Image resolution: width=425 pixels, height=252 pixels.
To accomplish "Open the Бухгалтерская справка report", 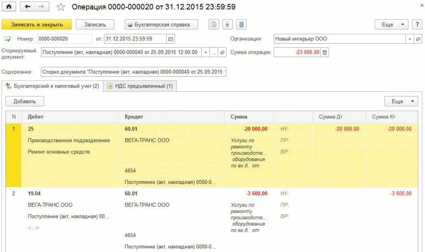I will tap(161, 24).
